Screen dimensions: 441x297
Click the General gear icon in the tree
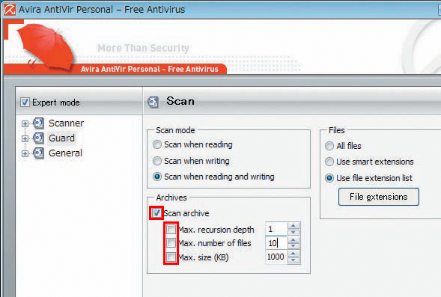click(38, 153)
